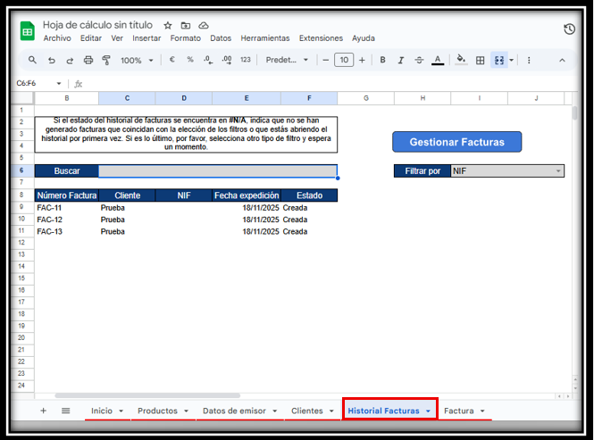Click the borders icon in toolbar
594x440 pixels.
(x=480, y=60)
